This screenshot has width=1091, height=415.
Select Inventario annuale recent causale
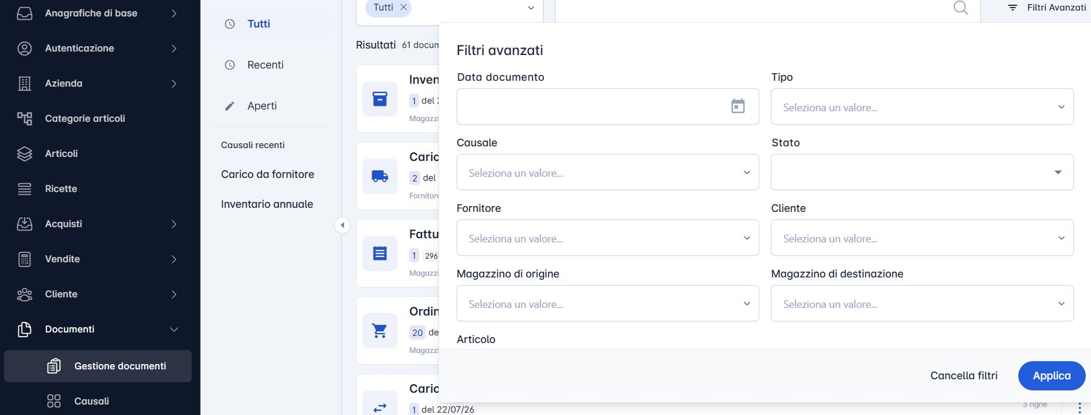coord(267,204)
